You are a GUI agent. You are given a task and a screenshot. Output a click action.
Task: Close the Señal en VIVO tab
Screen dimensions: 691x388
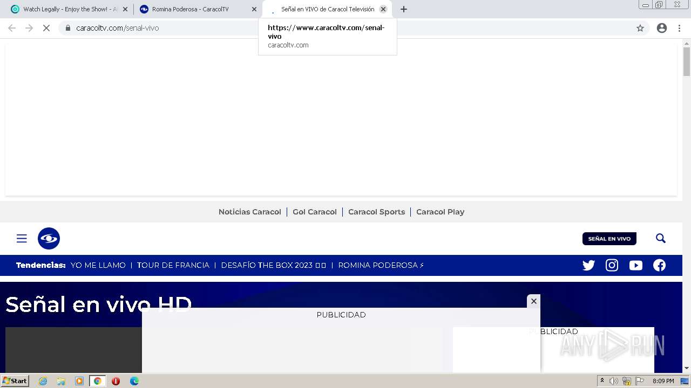pyautogui.click(x=383, y=9)
